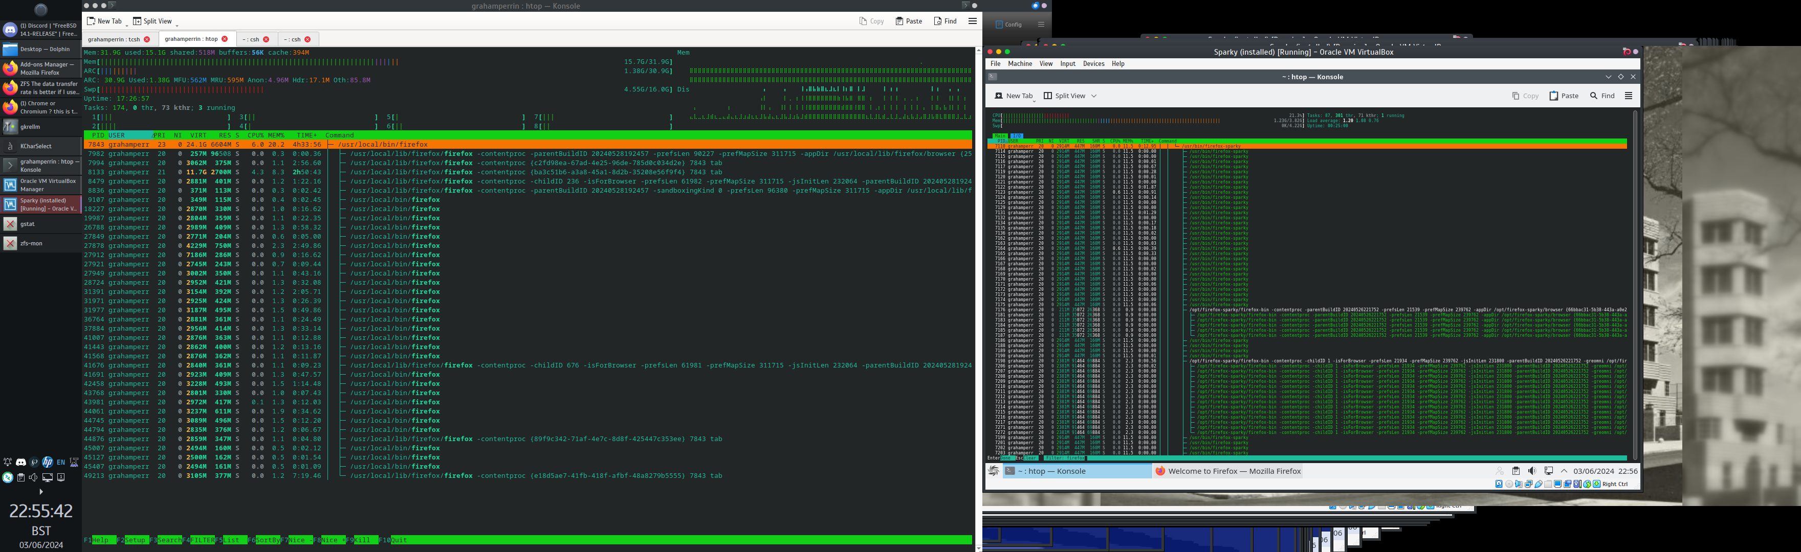Open the Sparky application launcher icon
The width and height of the screenshot is (1801, 552).
[994, 471]
